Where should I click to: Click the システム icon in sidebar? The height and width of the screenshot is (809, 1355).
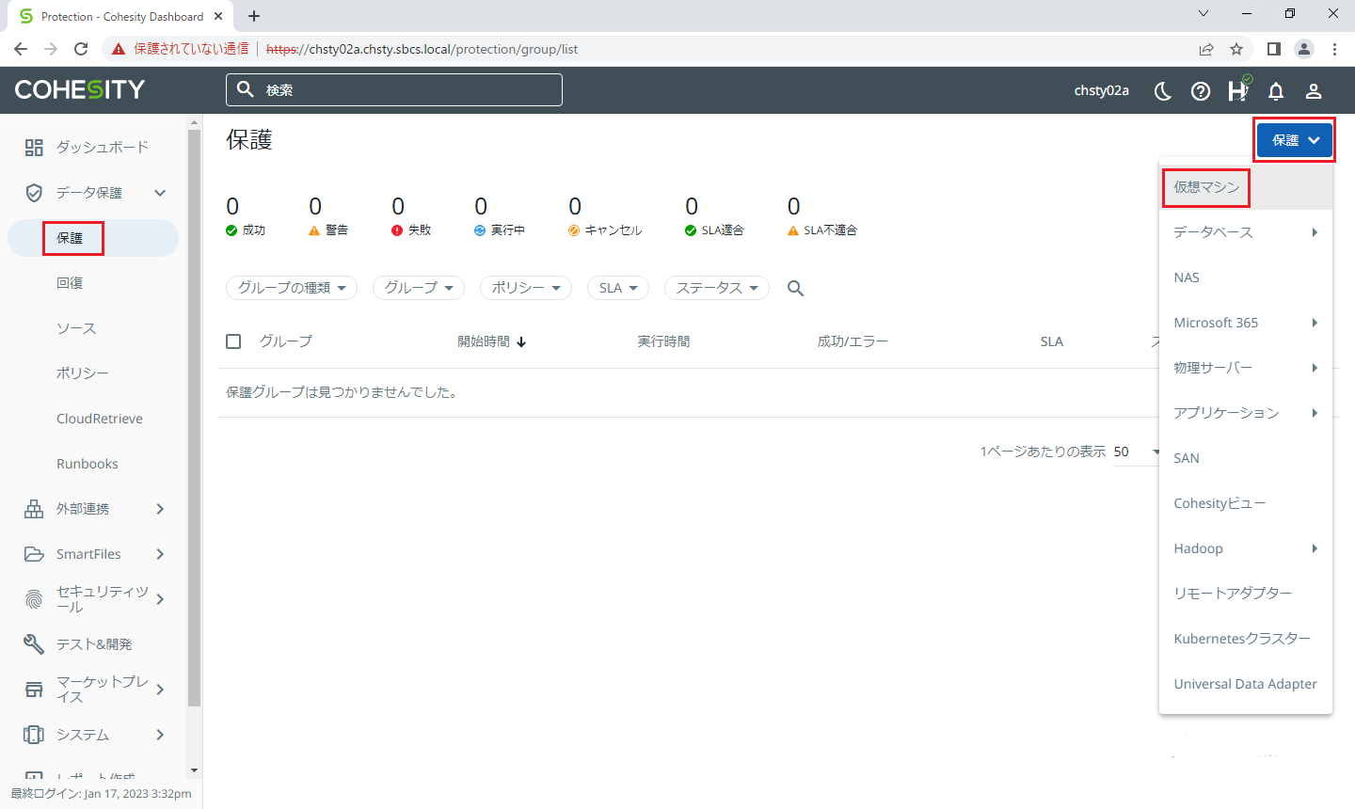click(34, 735)
